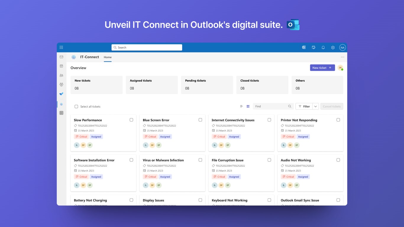
Task: Open Settings gear in top bar
Action: click(333, 47)
